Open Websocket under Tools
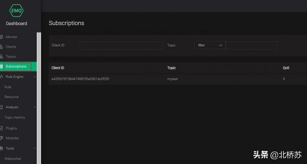This screenshot has width=307, height=164. (x=13, y=159)
